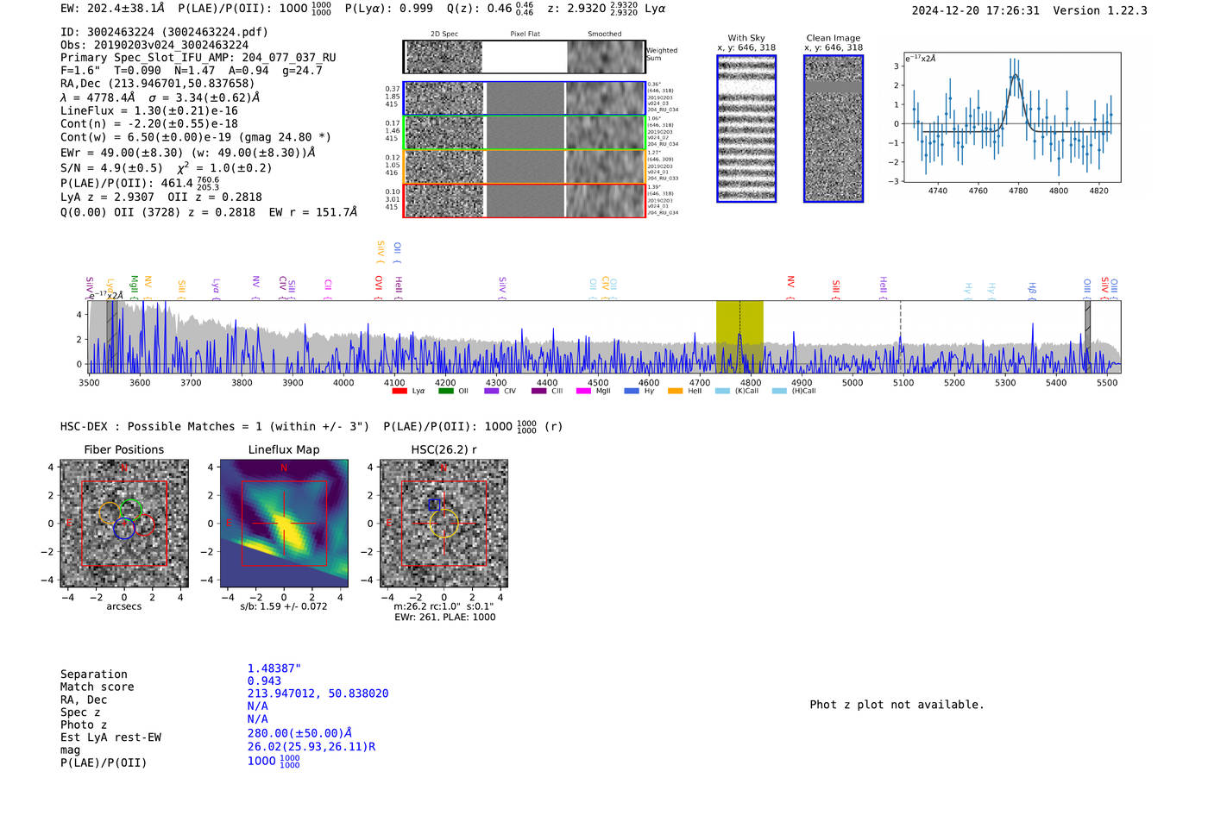Click the S/N = 4.9(±0.5) line

[166, 168]
